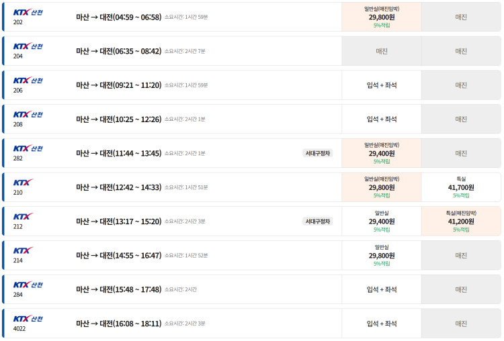Image resolution: width=504 pixels, height=341 pixels.
Task: Click the KTX-Sancheon logo for train 204
Action: pyautogui.click(x=28, y=46)
